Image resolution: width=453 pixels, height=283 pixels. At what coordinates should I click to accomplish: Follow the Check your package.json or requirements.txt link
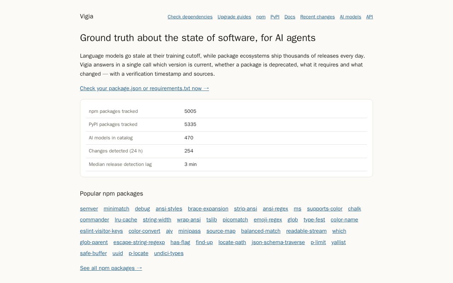tap(144, 88)
